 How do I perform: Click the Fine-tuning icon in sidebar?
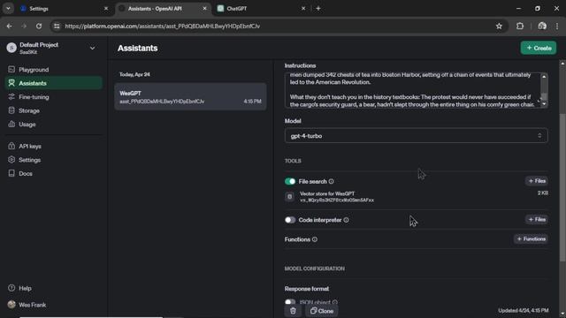pos(11,96)
